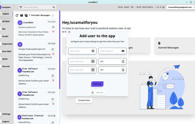Show the Starred folder
Viewport: 195px width, 124px height.
click(x=6, y=66)
